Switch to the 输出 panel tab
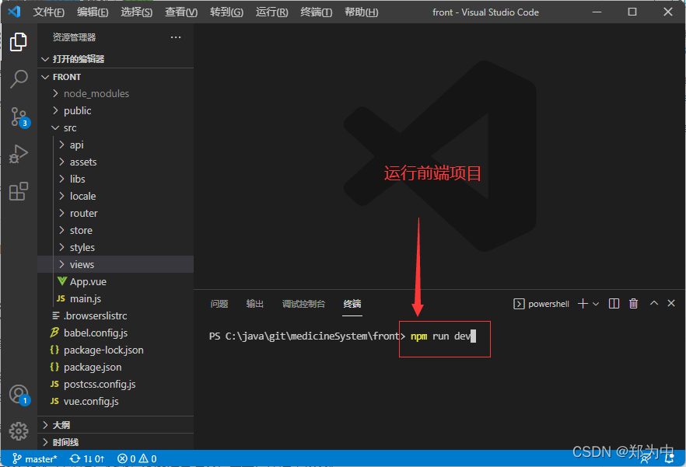This screenshot has height=467, width=686. tap(254, 304)
